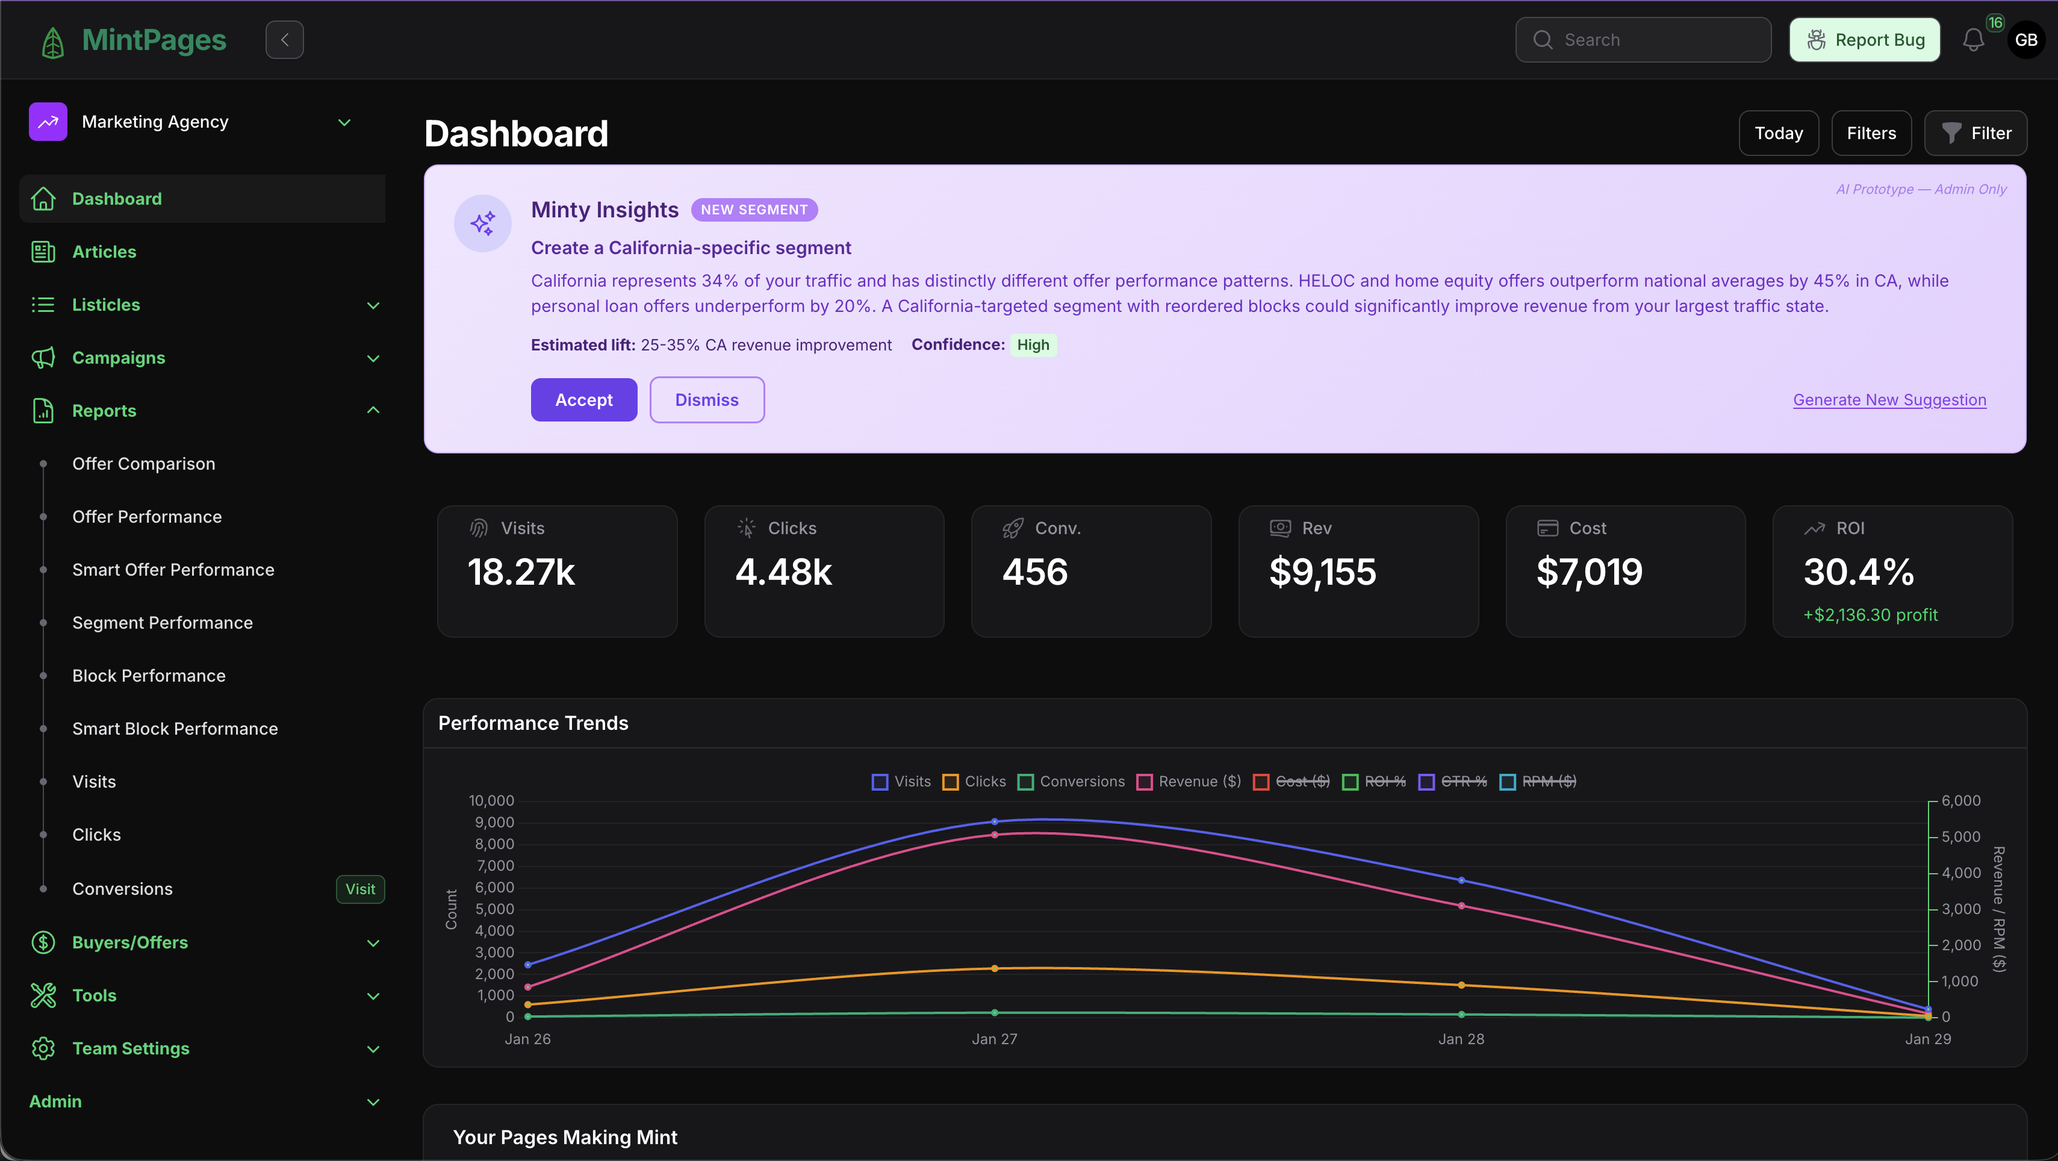Click the pink Revenue ($) color swatch
Screen dimensions: 2058x1161
(x=1144, y=782)
